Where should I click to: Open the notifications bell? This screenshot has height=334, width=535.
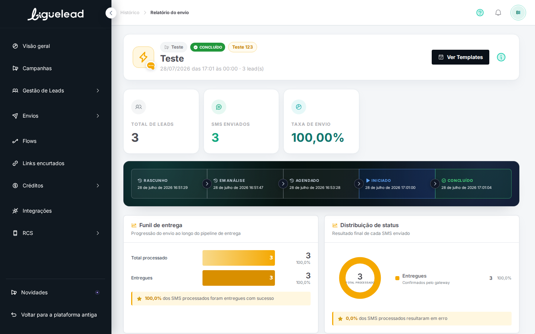tap(498, 13)
